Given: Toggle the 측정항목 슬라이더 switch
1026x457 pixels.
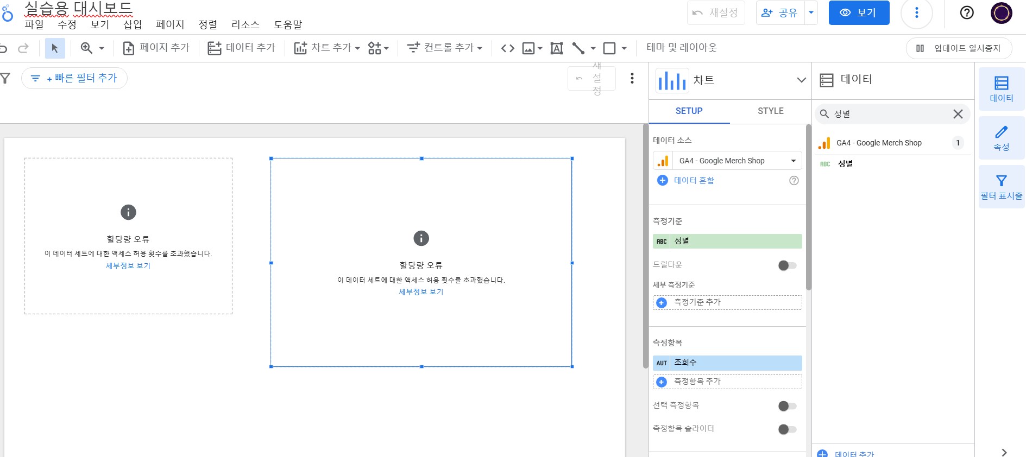Looking at the screenshot, I should pos(787,429).
